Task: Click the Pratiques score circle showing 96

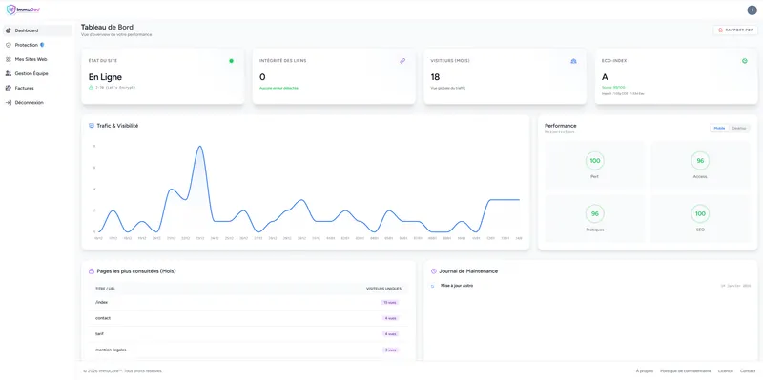Action: click(594, 214)
